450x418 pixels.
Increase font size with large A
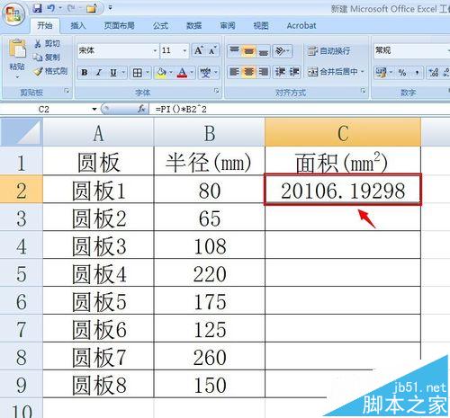click(199, 50)
